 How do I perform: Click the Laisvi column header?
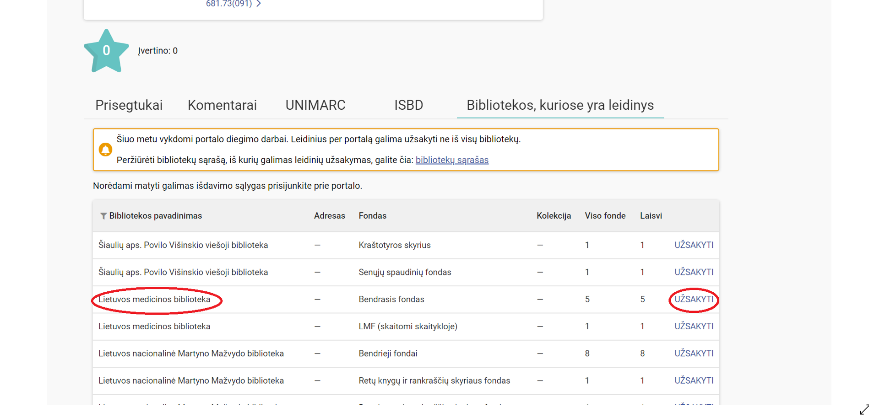(651, 216)
